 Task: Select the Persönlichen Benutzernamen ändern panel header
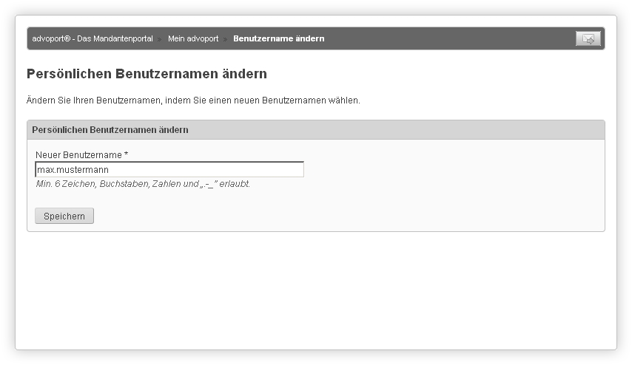(315, 130)
